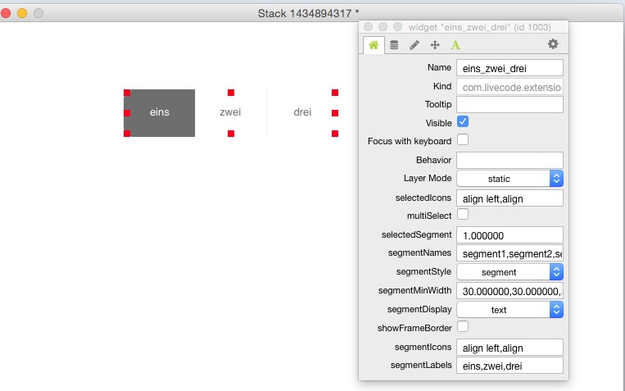Viewport: 625px width, 391px height.
Task: Open the database (custom properties) tab icon
Action: pos(394,45)
